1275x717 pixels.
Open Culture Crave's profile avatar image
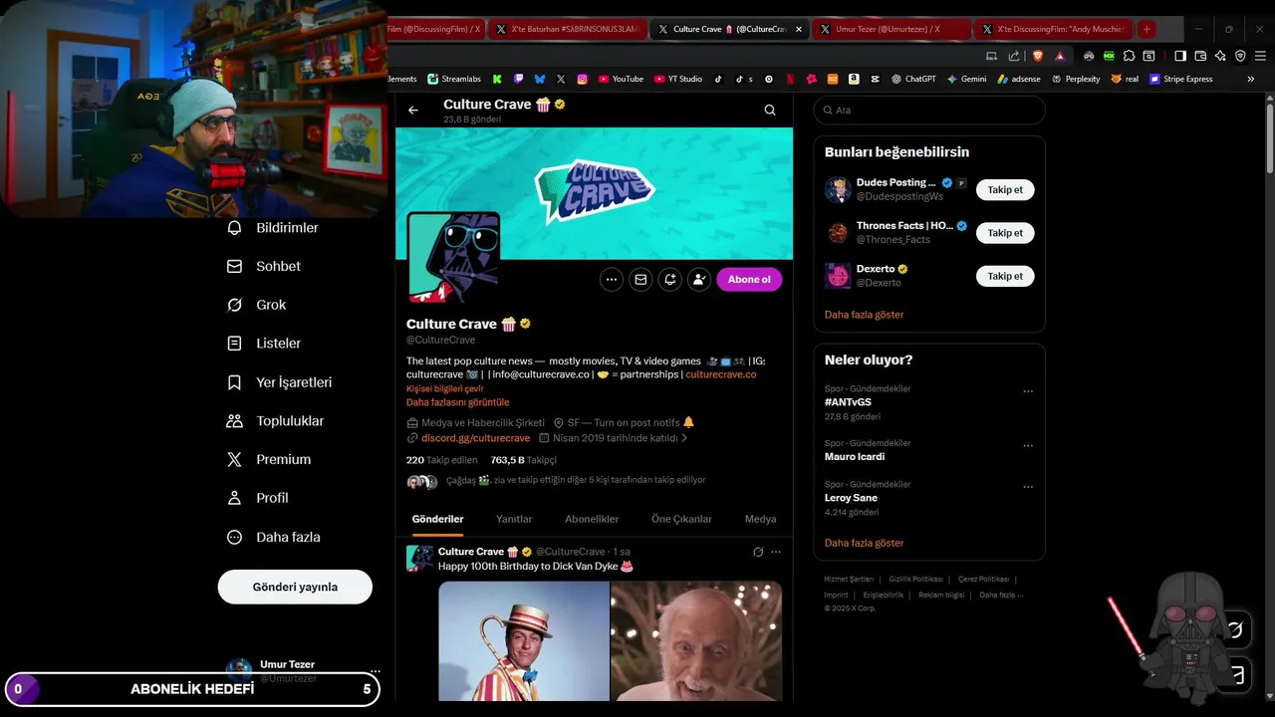pos(453,257)
